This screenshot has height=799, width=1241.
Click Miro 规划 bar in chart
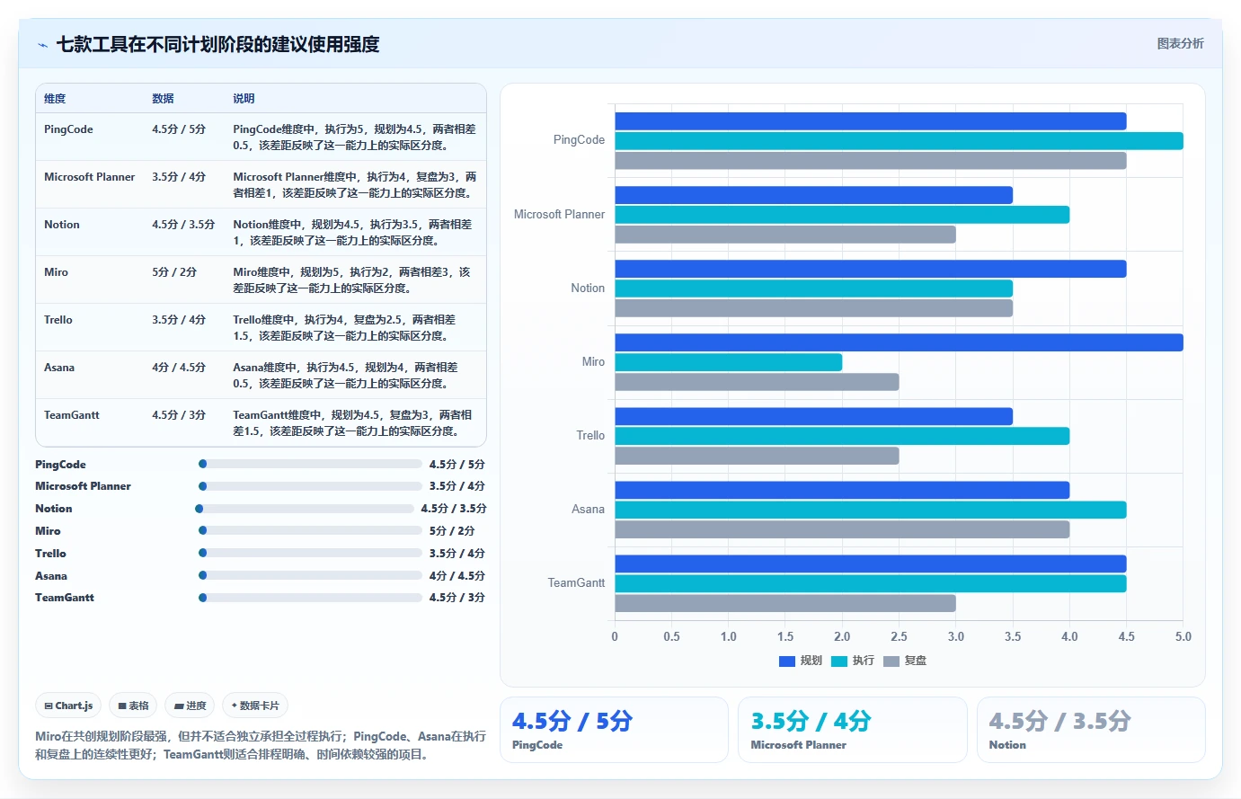(899, 342)
